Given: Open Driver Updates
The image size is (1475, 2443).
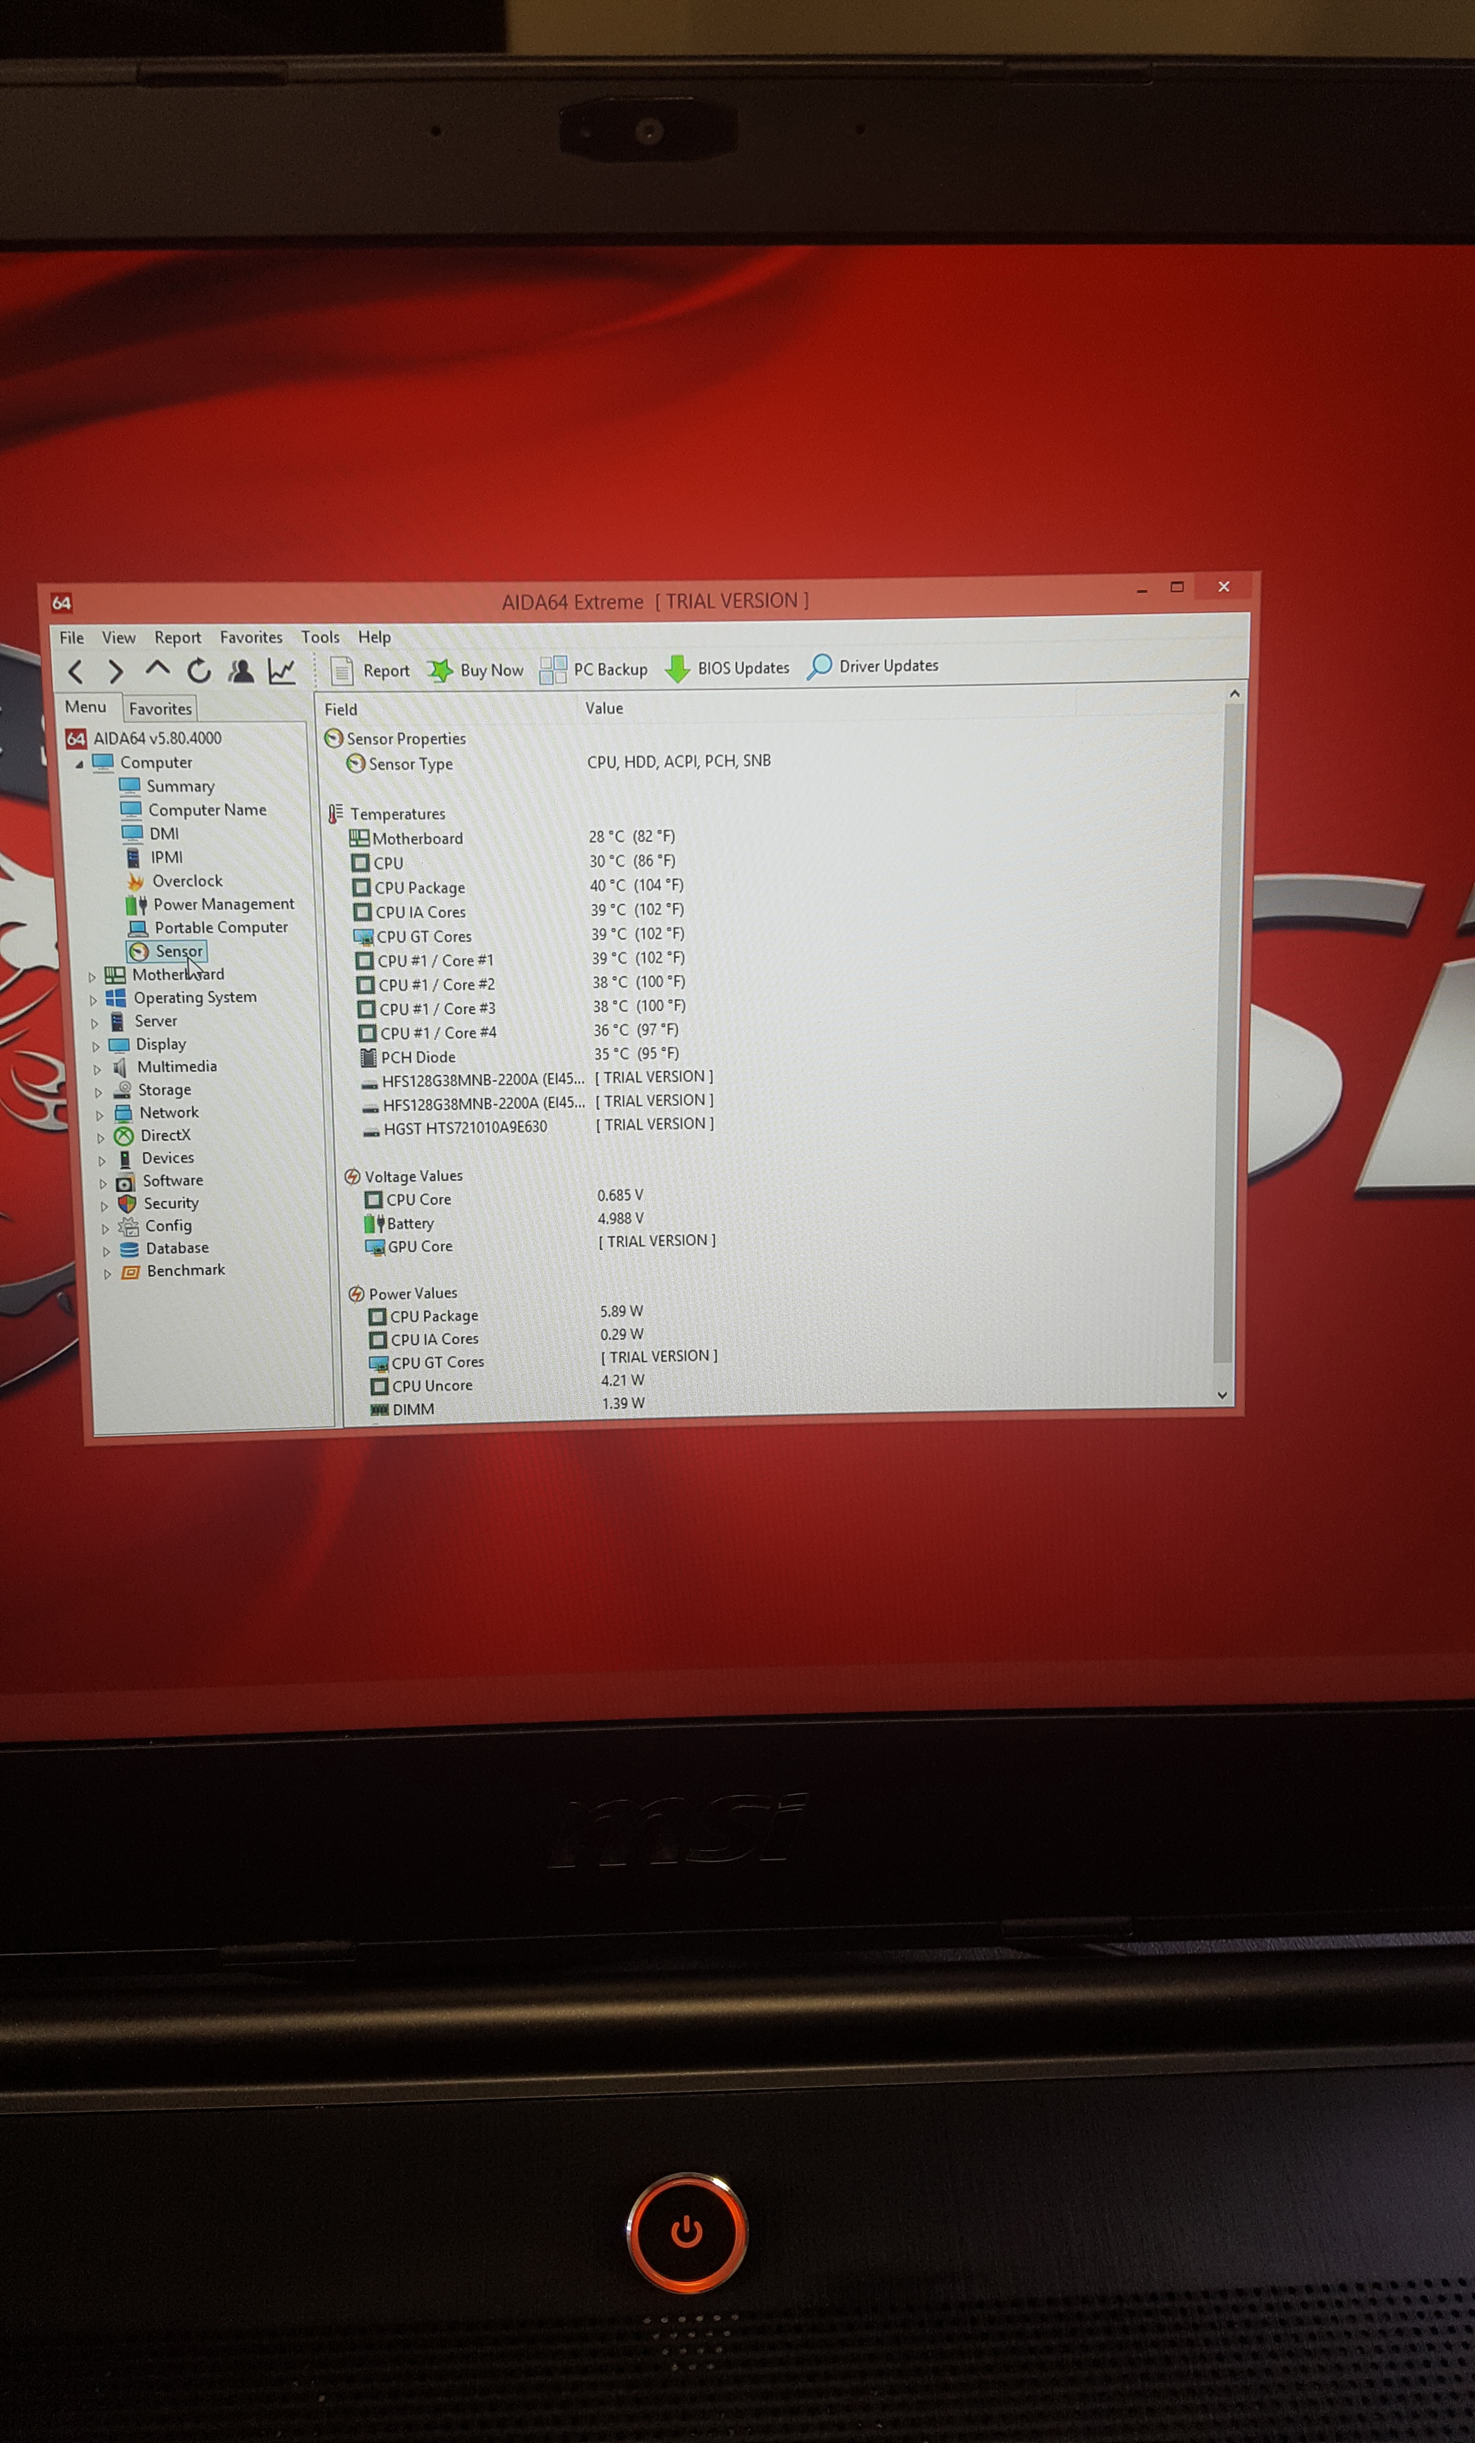Looking at the screenshot, I should pyautogui.click(x=873, y=666).
